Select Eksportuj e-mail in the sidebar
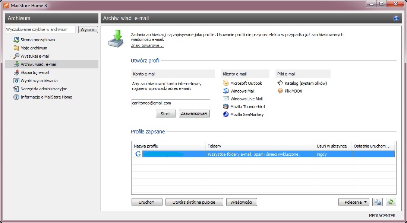Viewport: 407px width, 223px height. [x=35, y=72]
